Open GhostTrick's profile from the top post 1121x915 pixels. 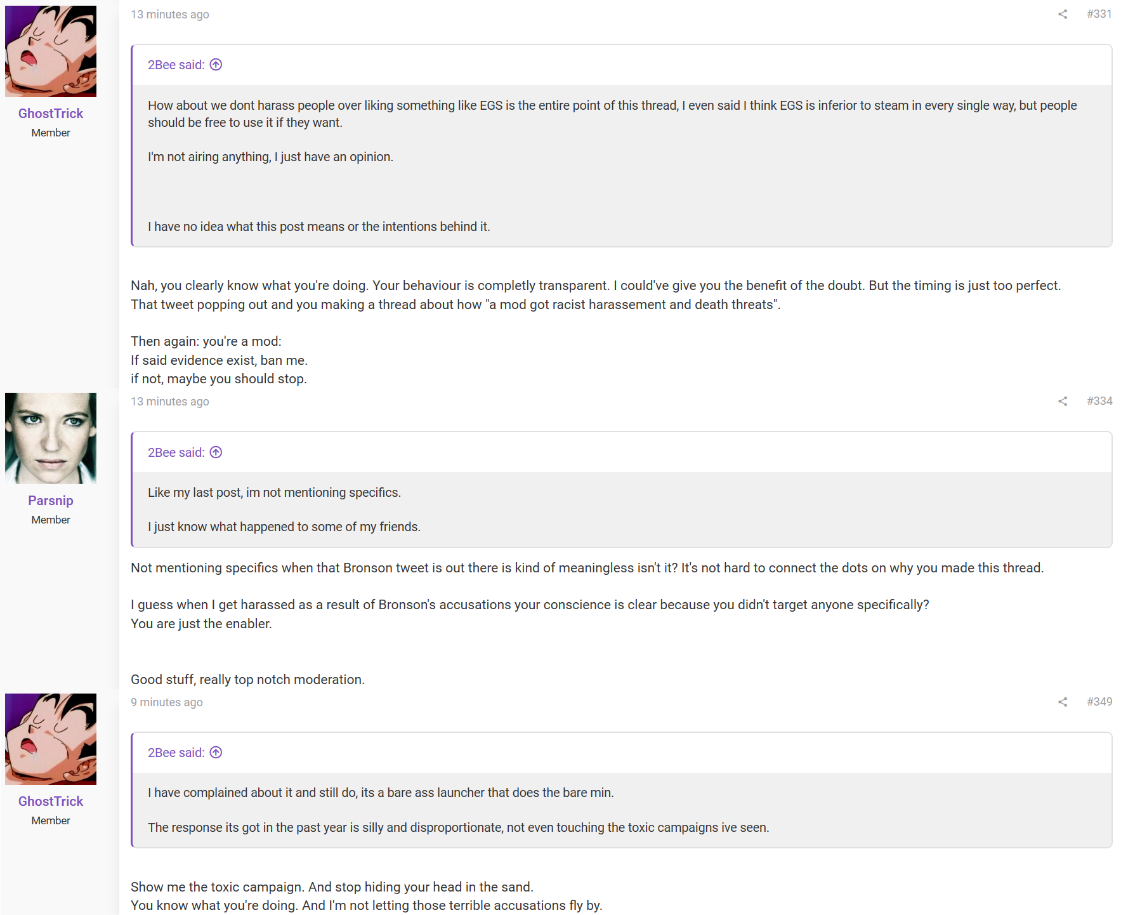(51, 114)
